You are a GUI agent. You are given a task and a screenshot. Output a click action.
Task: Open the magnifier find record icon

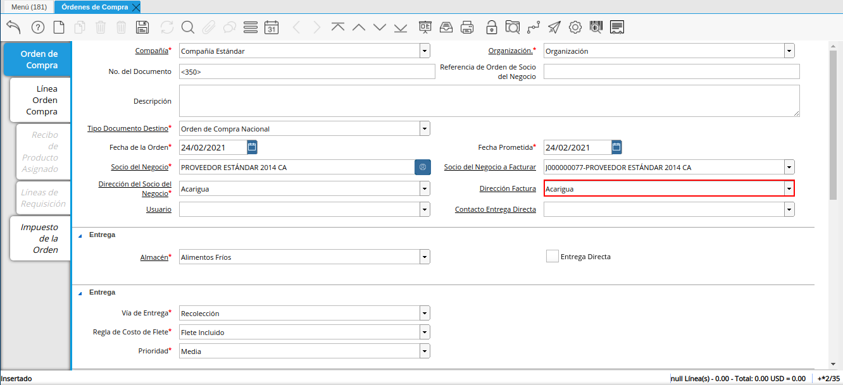tap(188, 27)
